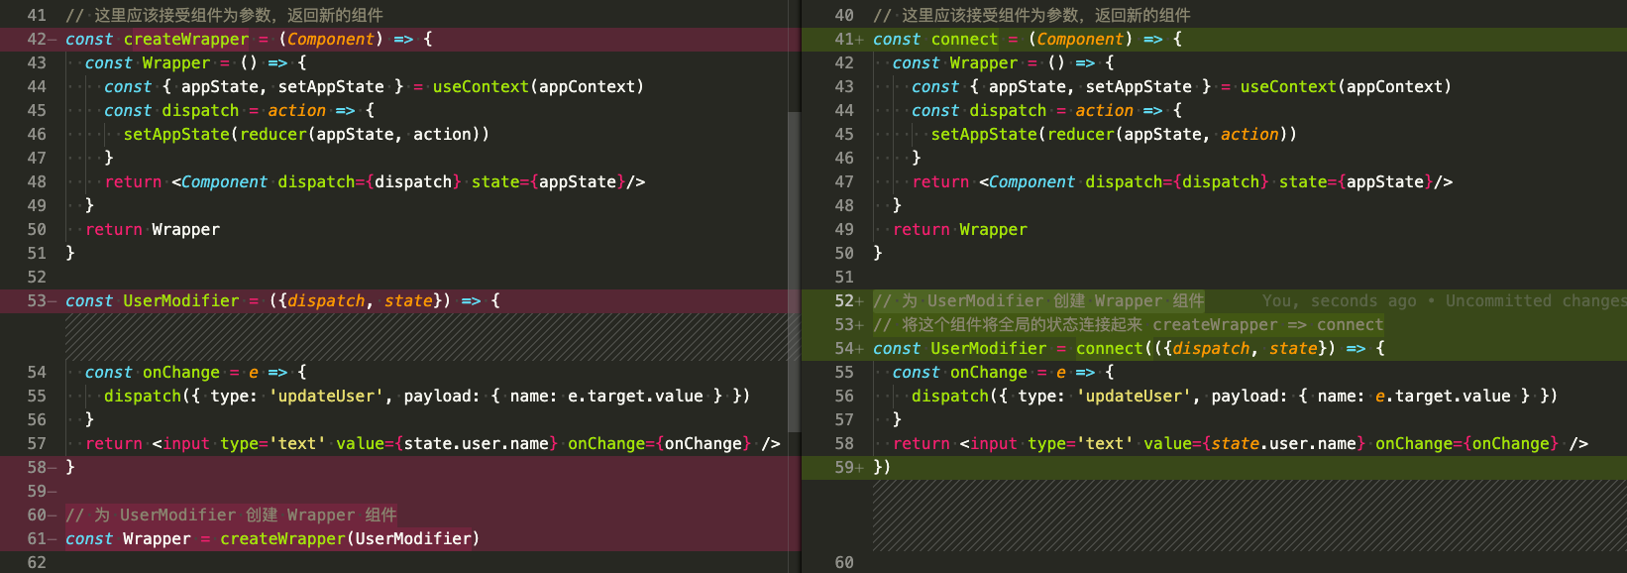Image resolution: width=1627 pixels, height=573 pixels.
Task: Click added line number 41 in right gutter
Action: [x=844, y=39]
